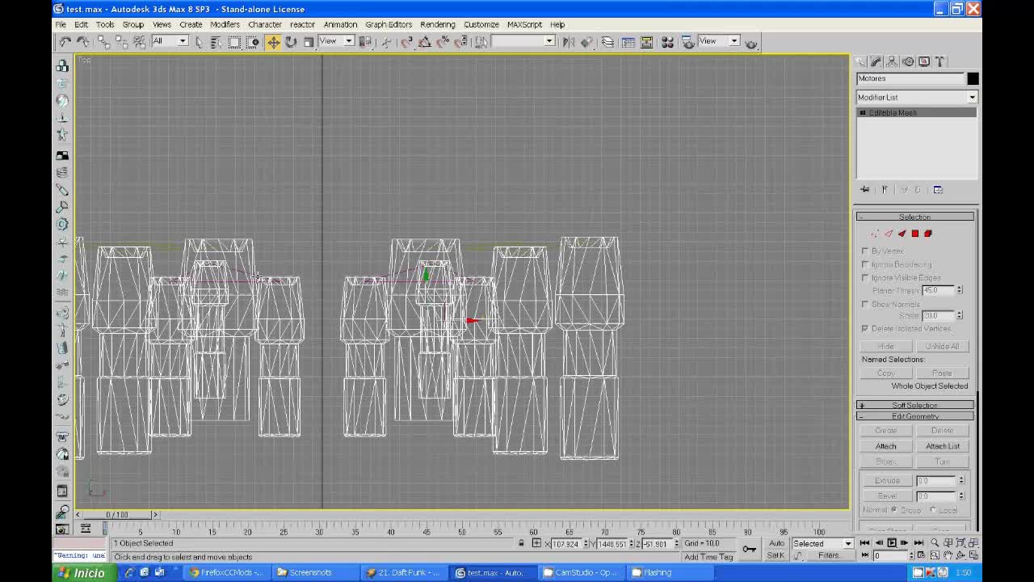The height and width of the screenshot is (582, 1034).
Task: Enable Show Normals checkbox
Action: point(865,304)
